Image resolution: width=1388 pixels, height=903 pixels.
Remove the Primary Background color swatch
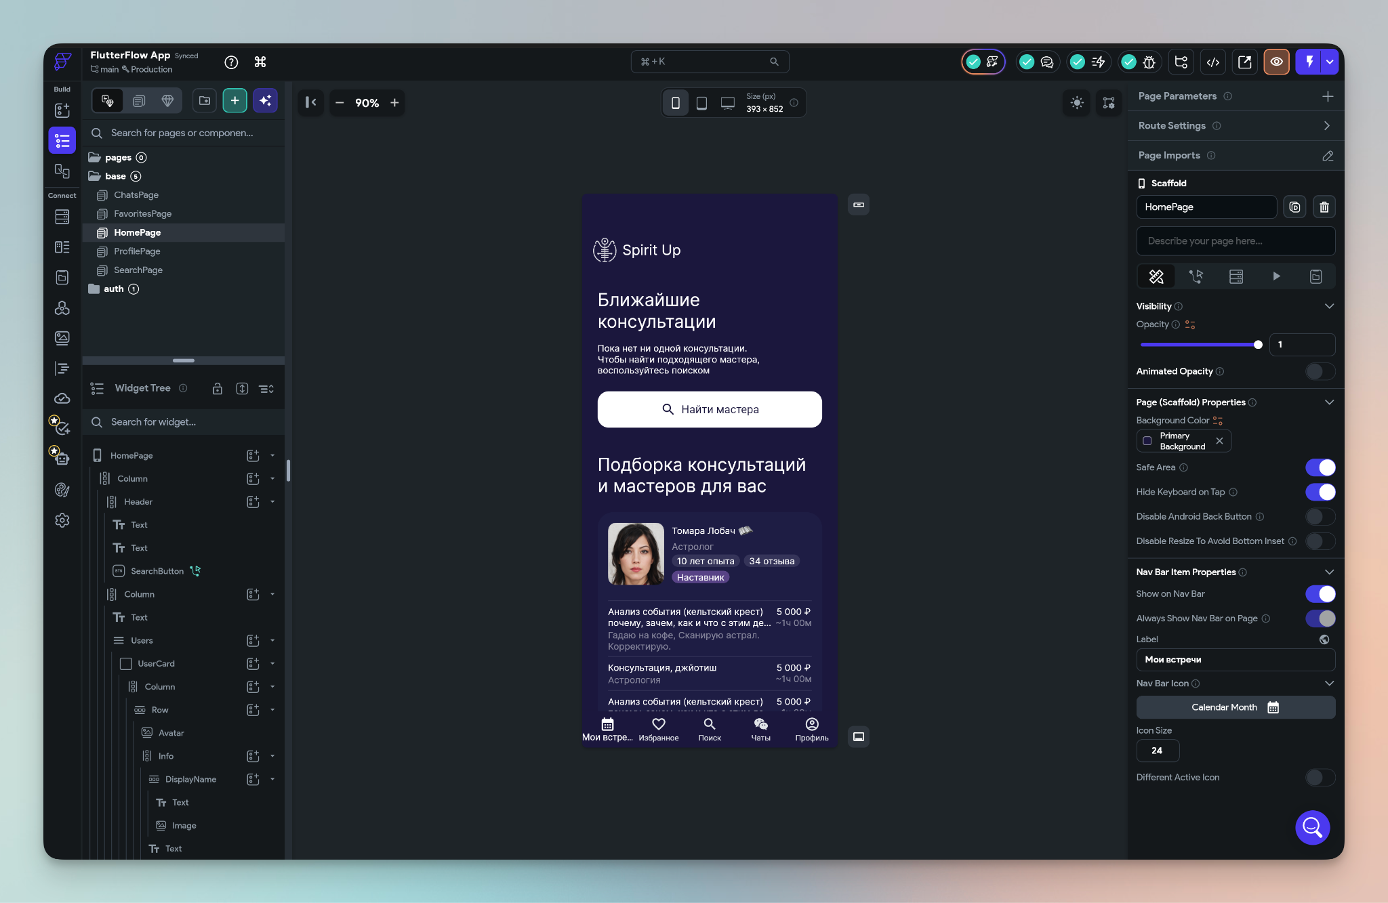coord(1220,441)
